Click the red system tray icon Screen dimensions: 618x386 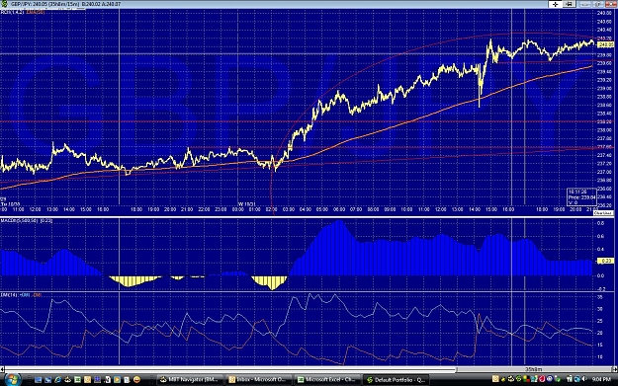(542, 379)
